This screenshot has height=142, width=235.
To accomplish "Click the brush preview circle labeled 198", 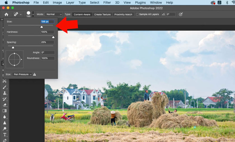I will coord(29,13).
